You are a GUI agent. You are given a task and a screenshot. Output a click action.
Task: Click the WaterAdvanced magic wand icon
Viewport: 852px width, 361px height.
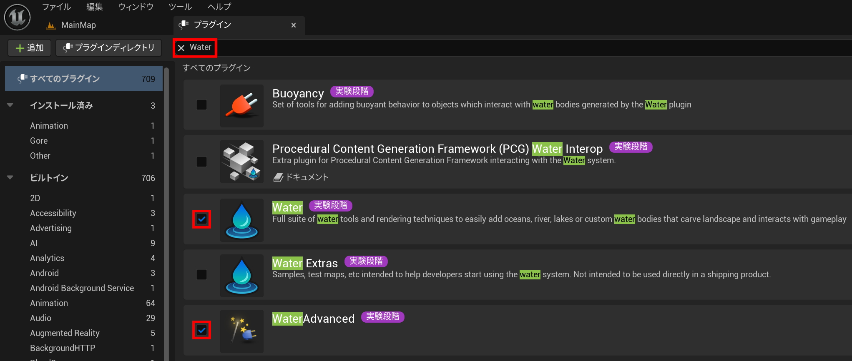pyautogui.click(x=241, y=331)
